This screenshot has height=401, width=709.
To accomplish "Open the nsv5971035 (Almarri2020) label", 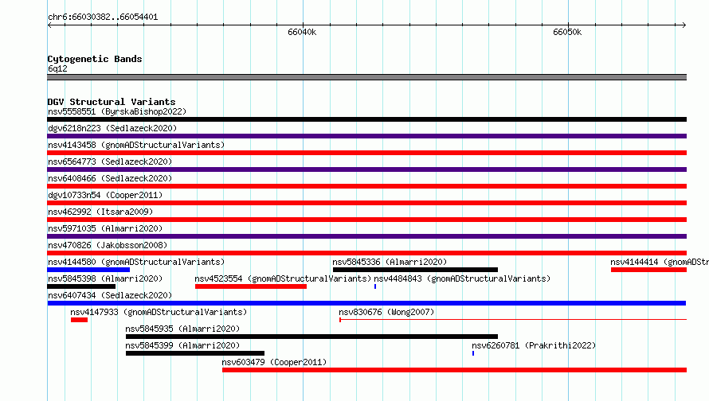I will point(105,228).
